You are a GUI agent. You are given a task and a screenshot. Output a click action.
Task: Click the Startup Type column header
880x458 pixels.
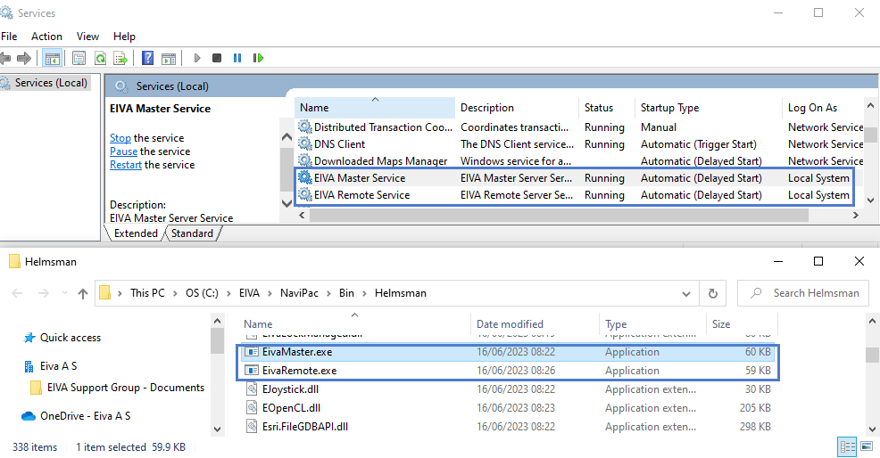click(x=709, y=108)
